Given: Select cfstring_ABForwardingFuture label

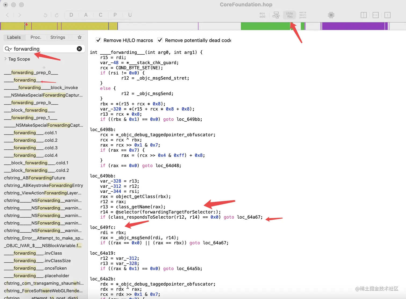Looking at the screenshot, I should 35,178.
